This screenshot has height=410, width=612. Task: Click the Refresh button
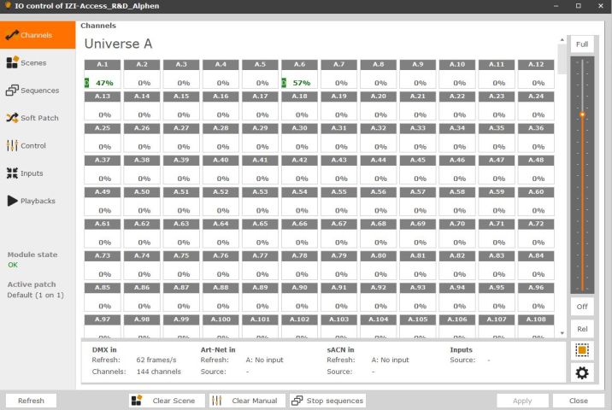click(x=31, y=401)
